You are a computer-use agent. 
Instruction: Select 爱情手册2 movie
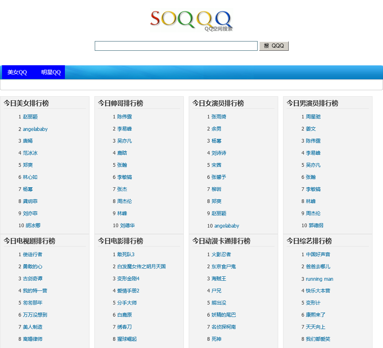[x=128, y=291]
